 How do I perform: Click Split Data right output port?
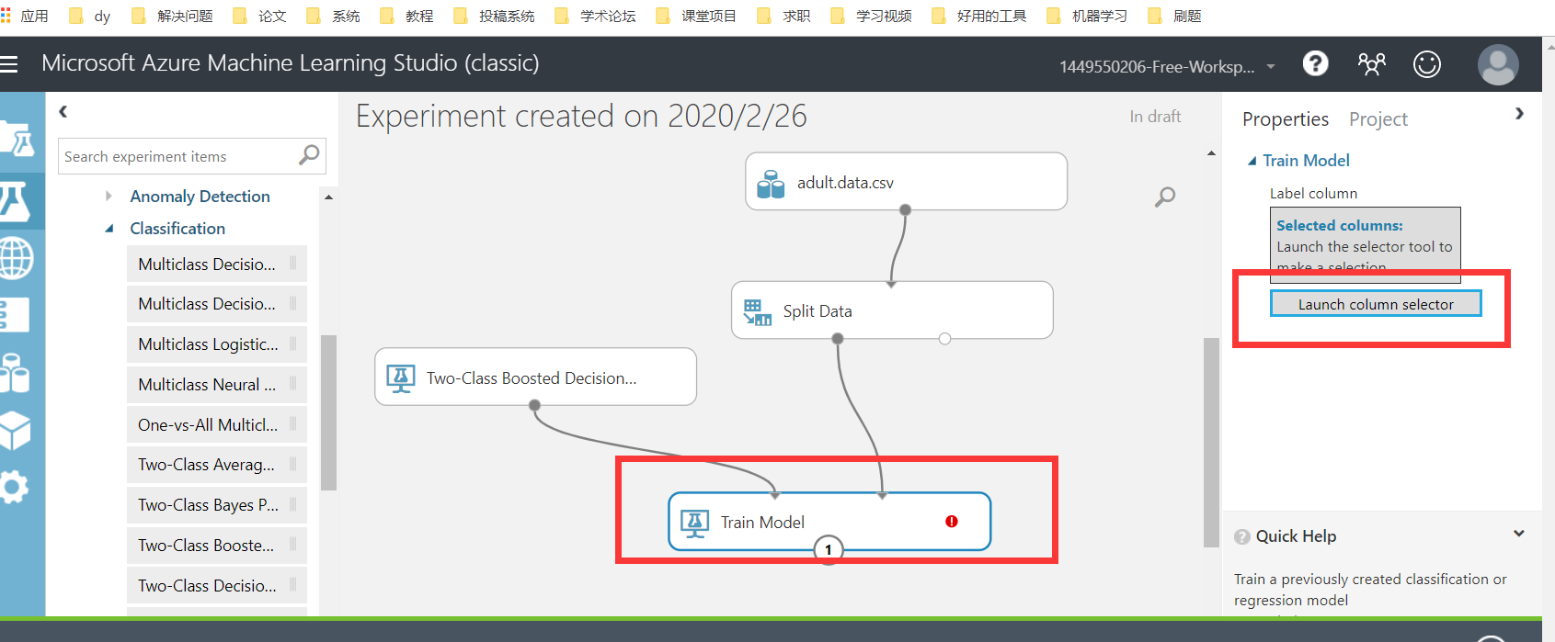[x=944, y=339]
